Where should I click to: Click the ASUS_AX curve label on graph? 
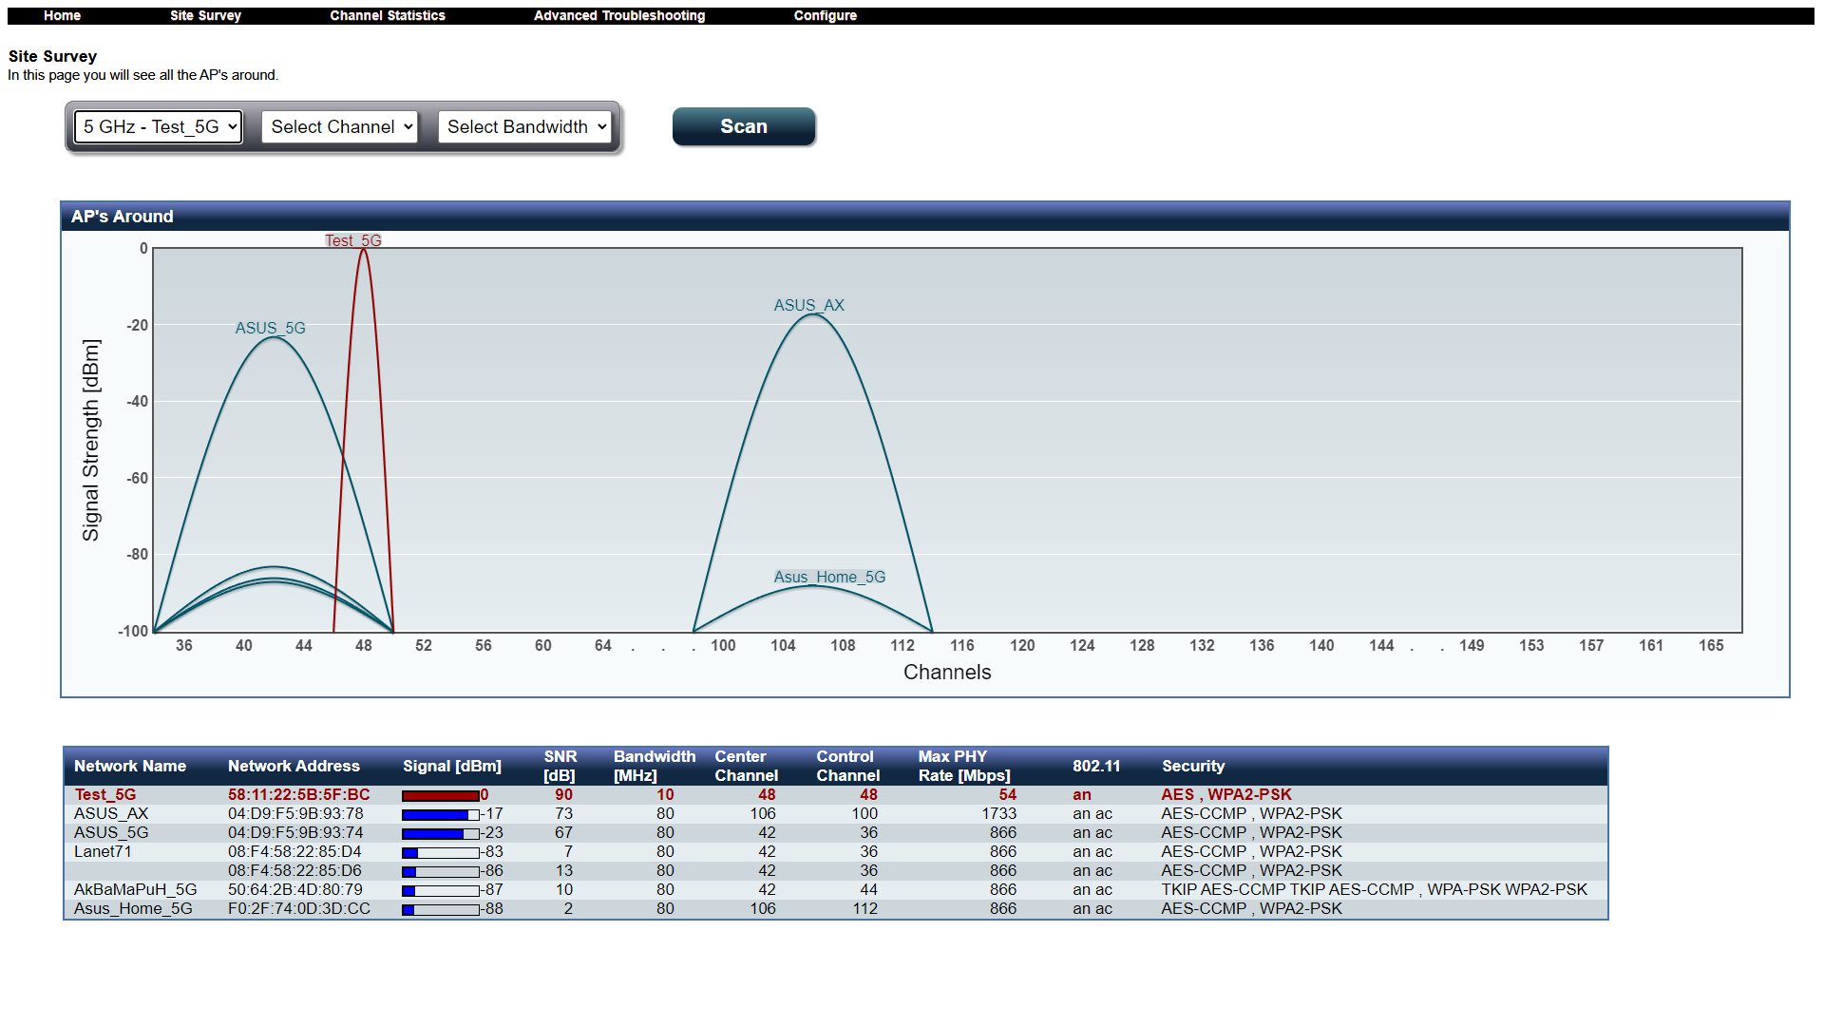808,306
